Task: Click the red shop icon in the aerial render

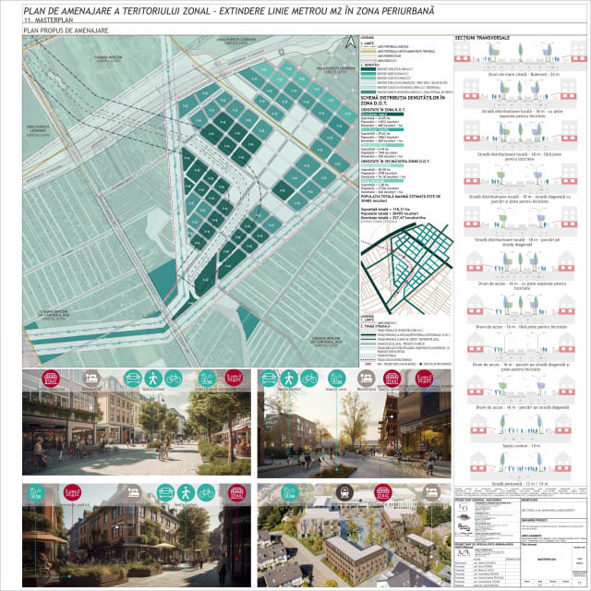Action: pyautogui.click(x=383, y=493)
